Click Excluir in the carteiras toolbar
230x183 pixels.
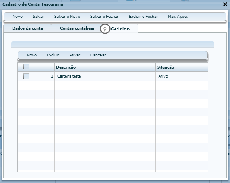53,55
